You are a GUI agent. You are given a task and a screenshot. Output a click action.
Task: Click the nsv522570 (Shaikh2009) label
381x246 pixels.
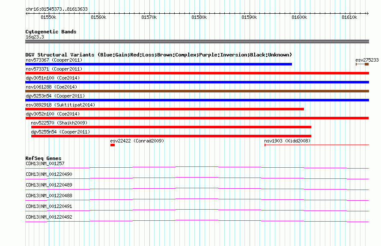pos(59,123)
